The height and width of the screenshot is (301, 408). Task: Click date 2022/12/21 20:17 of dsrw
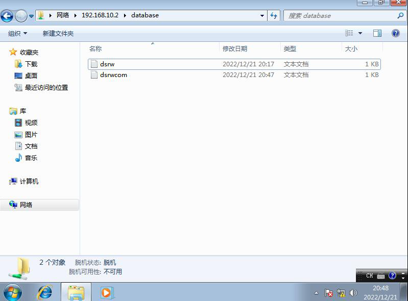coord(248,64)
